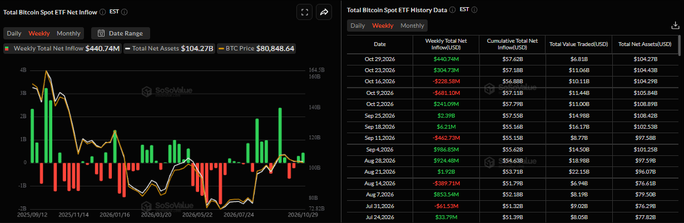This screenshot has width=684, height=223.
Task: Click the 164.5B right axis label
Action: coord(316,69)
